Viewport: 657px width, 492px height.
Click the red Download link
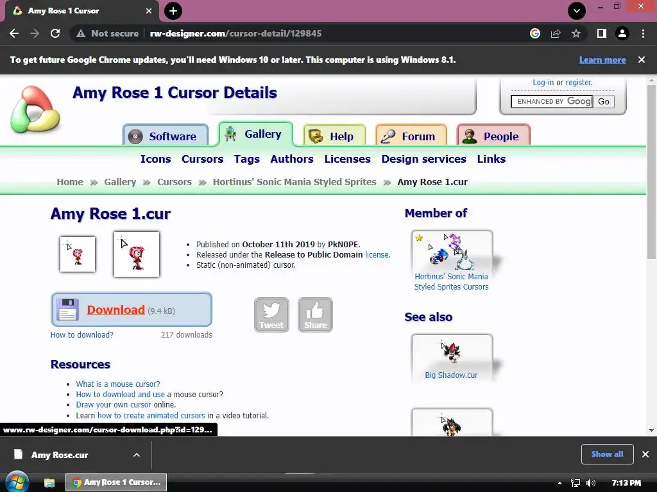coord(115,309)
